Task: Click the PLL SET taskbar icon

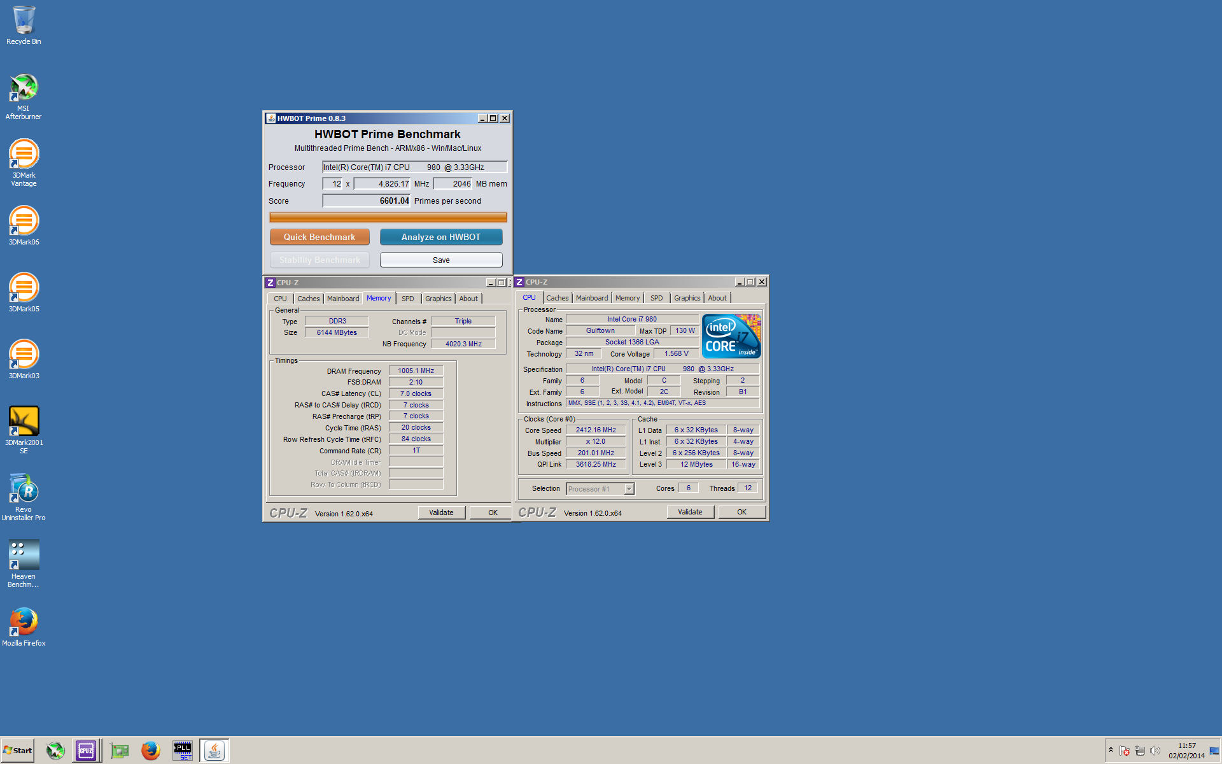Action: 183,751
